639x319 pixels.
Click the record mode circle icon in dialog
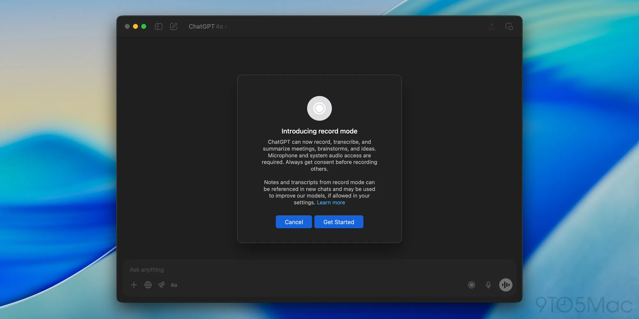point(319,108)
